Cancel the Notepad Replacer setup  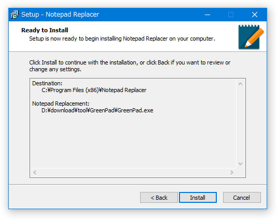(242, 197)
